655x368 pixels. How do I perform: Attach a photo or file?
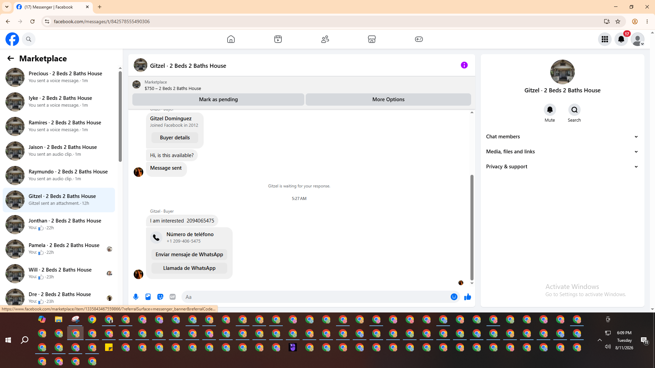coord(148,297)
